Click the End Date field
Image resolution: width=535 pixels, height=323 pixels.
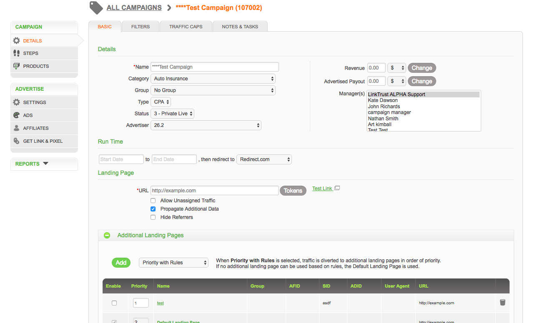tap(174, 159)
